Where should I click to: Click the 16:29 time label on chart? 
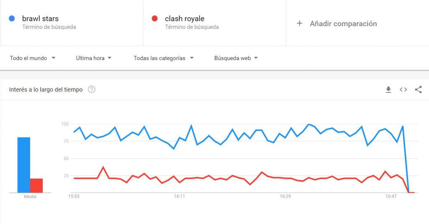285,196
